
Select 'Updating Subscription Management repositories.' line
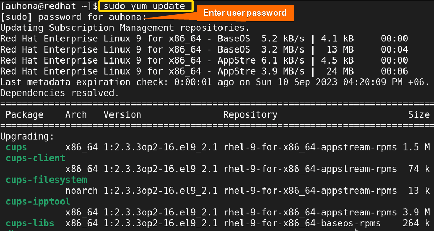pos(125,28)
